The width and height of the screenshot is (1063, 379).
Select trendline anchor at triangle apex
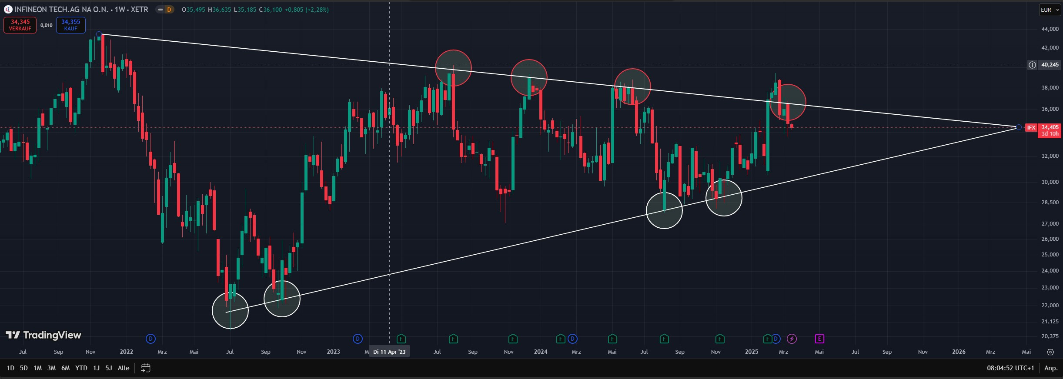pos(1019,127)
